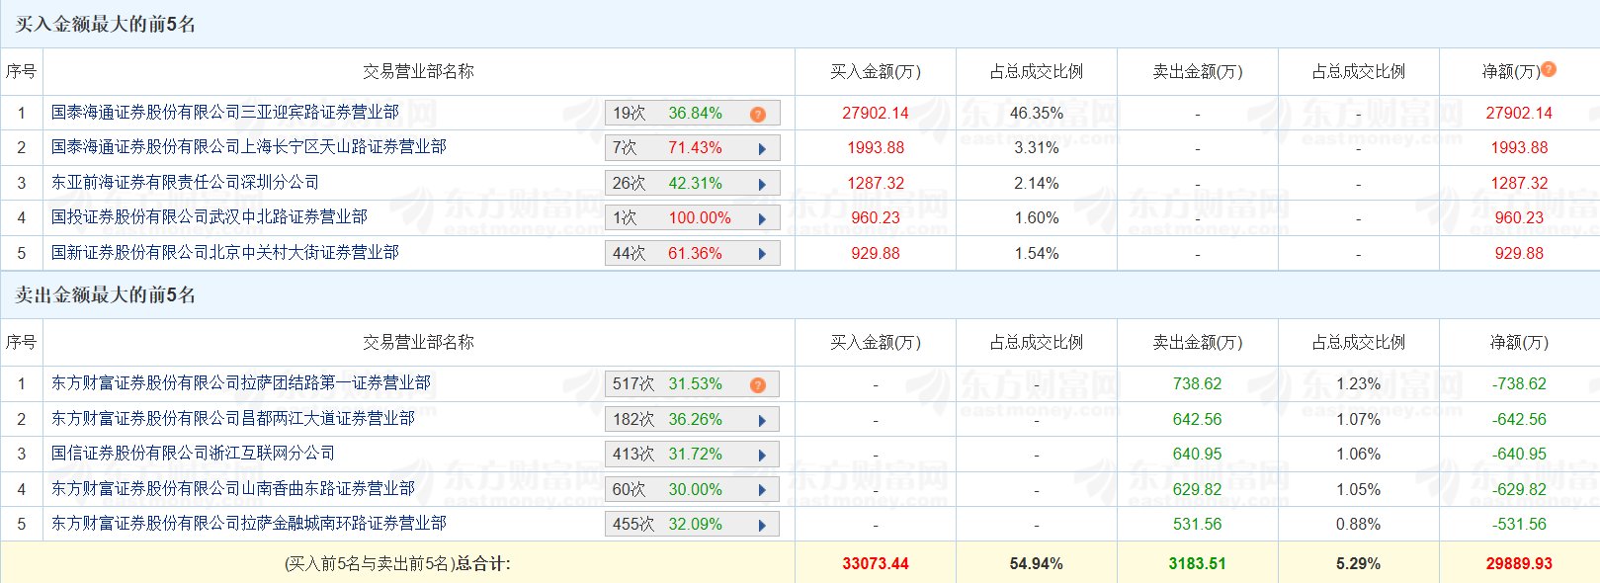Click blue arrow icon next to 61.36%
Image resolution: width=1600 pixels, height=583 pixels.
pyautogui.click(x=762, y=255)
